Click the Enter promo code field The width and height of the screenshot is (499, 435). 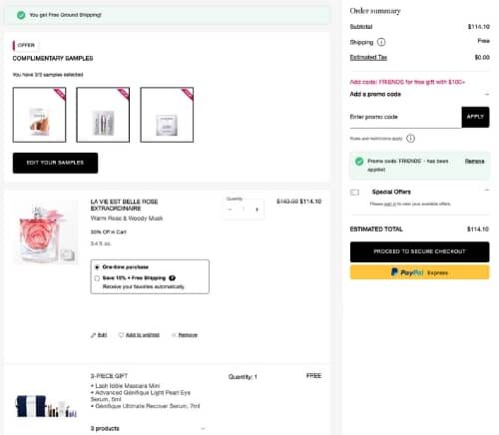(x=405, y=117)
